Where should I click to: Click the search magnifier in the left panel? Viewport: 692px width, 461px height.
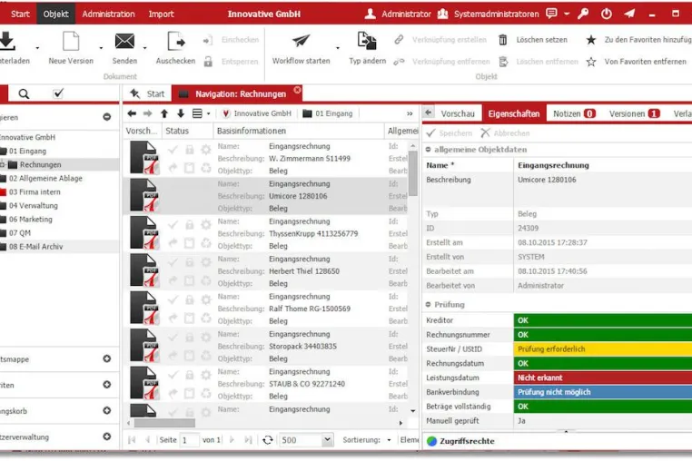click(24, 93)
